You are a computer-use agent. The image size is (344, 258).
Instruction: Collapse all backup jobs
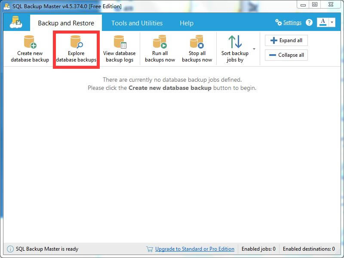tap(286, 55)
